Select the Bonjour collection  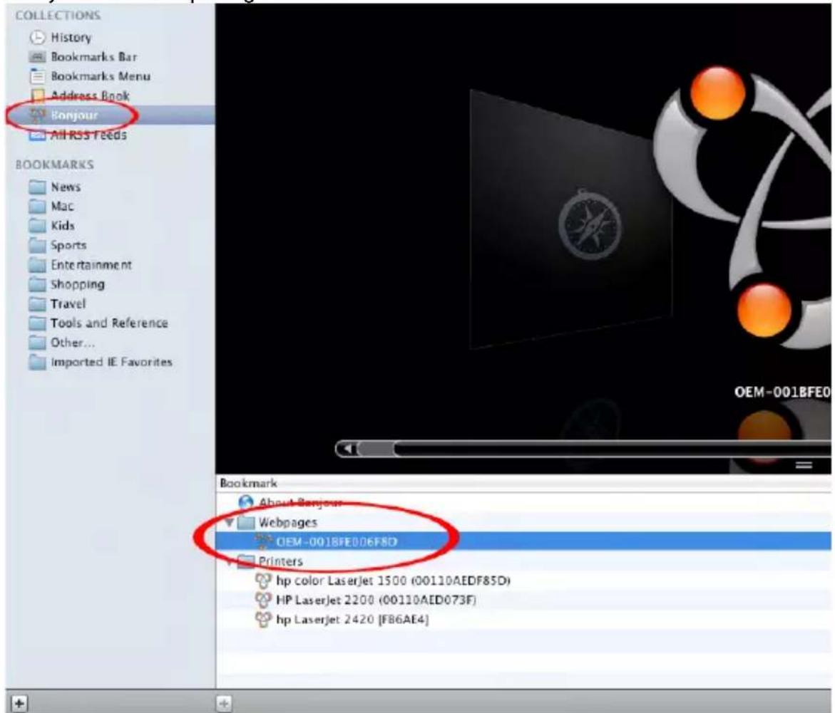111,115
